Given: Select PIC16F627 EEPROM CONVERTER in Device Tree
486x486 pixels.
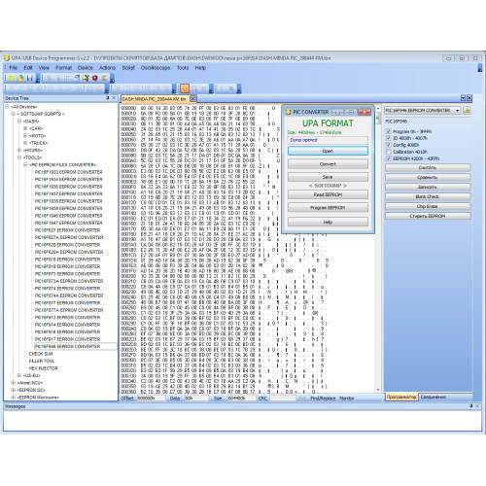Looking at the screenshot, I should coord(67,230).
